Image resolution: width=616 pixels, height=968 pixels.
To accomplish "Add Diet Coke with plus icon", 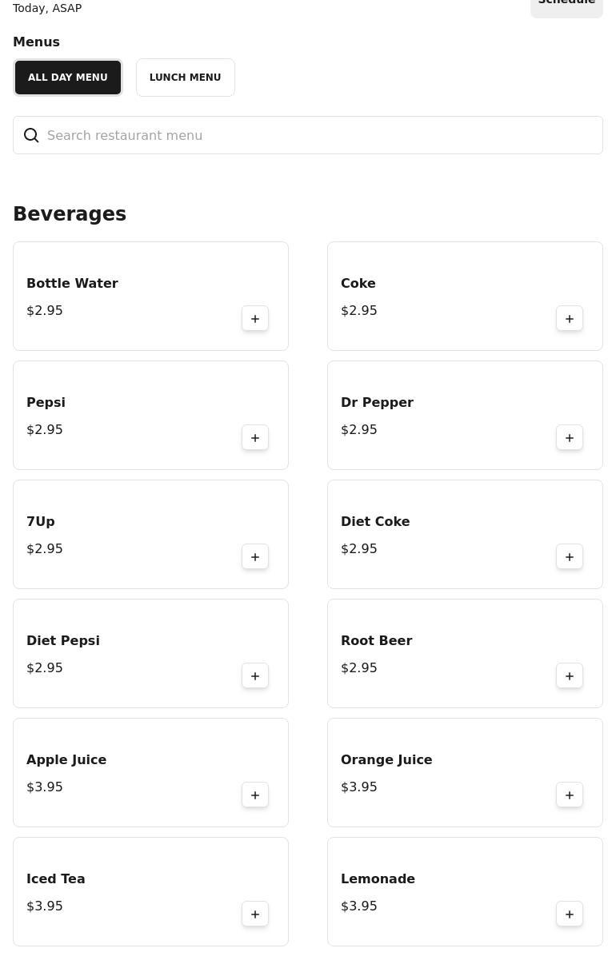I will coord(570,557).
